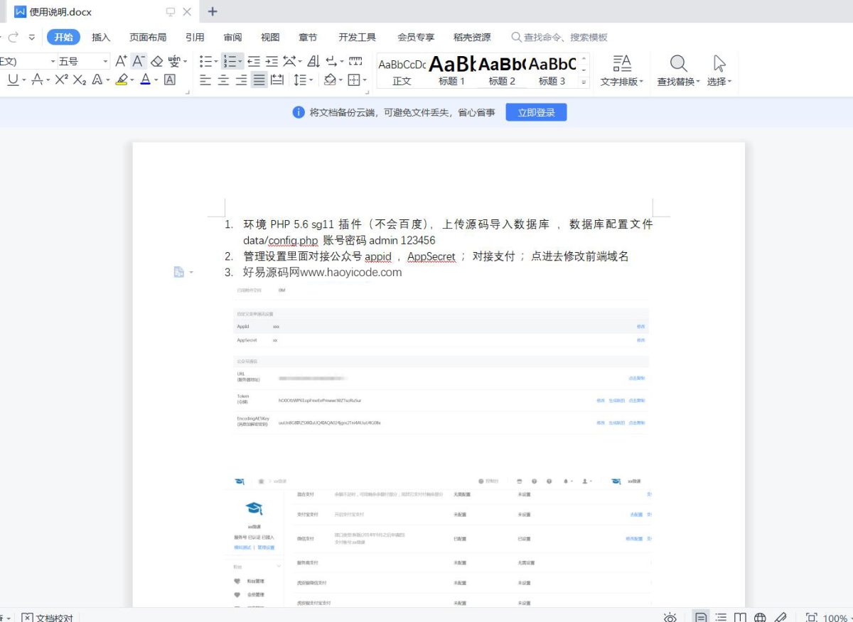853x622 pixels.
Task: Click the show paragraph marks icon
Action: (332, 62)
